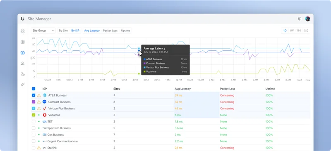Open the admin users sidebar icon

(x=23, y=63)
